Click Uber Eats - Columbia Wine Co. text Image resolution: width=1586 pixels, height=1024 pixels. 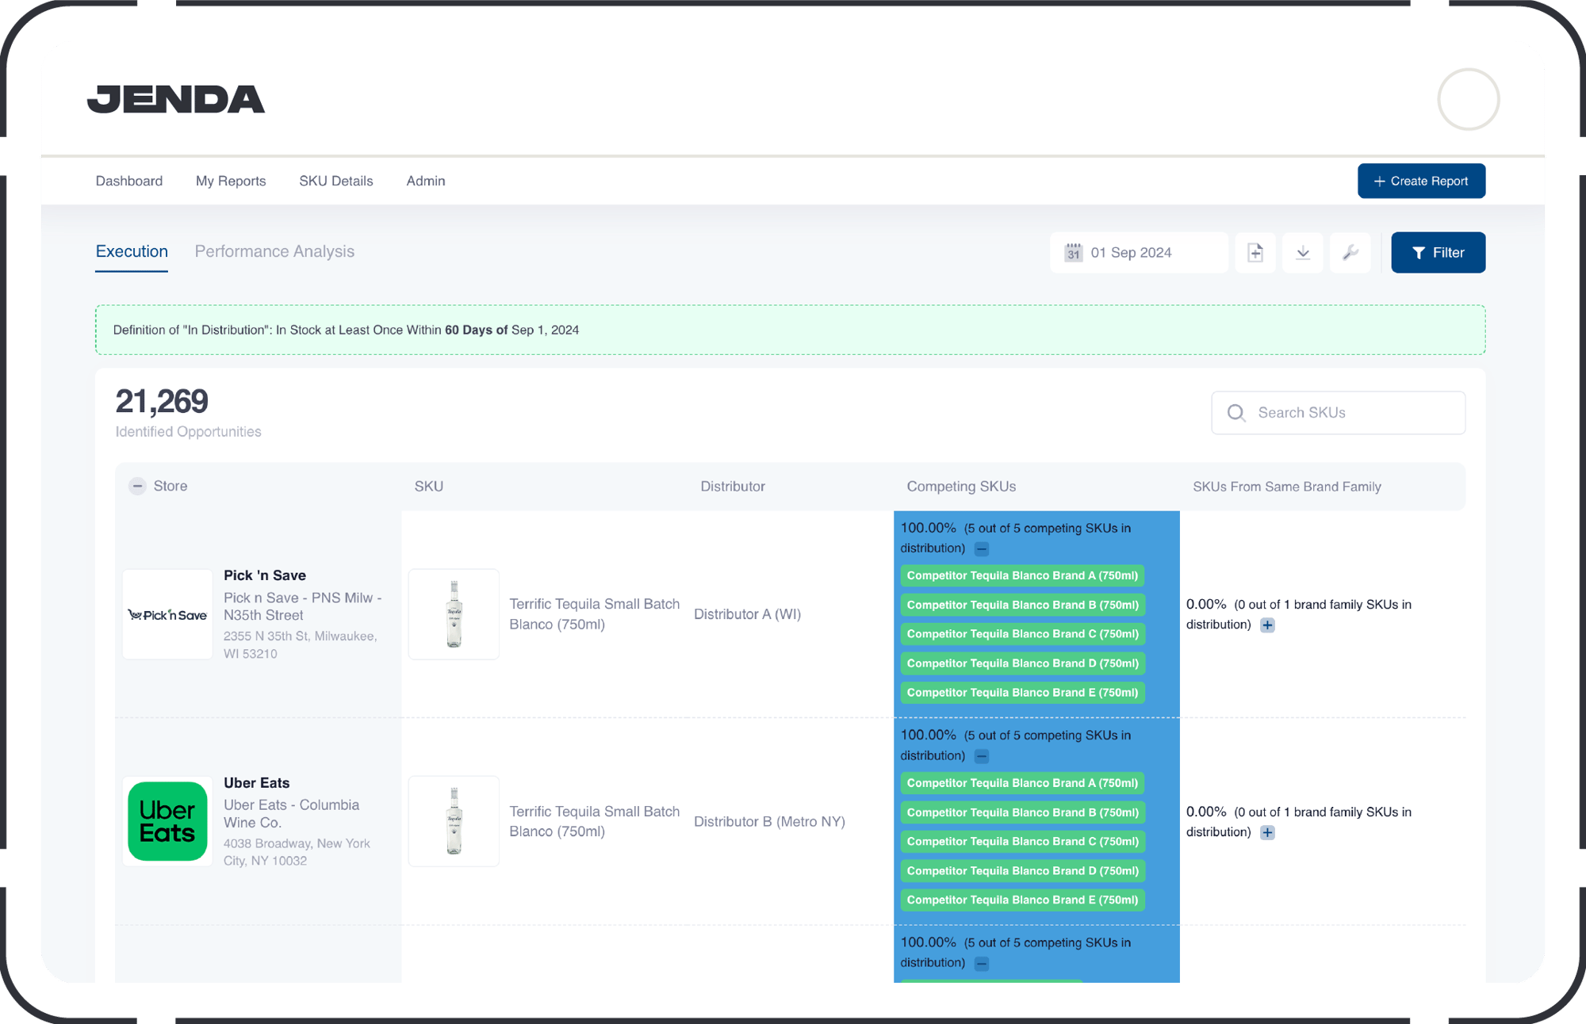tap(291, 814)
